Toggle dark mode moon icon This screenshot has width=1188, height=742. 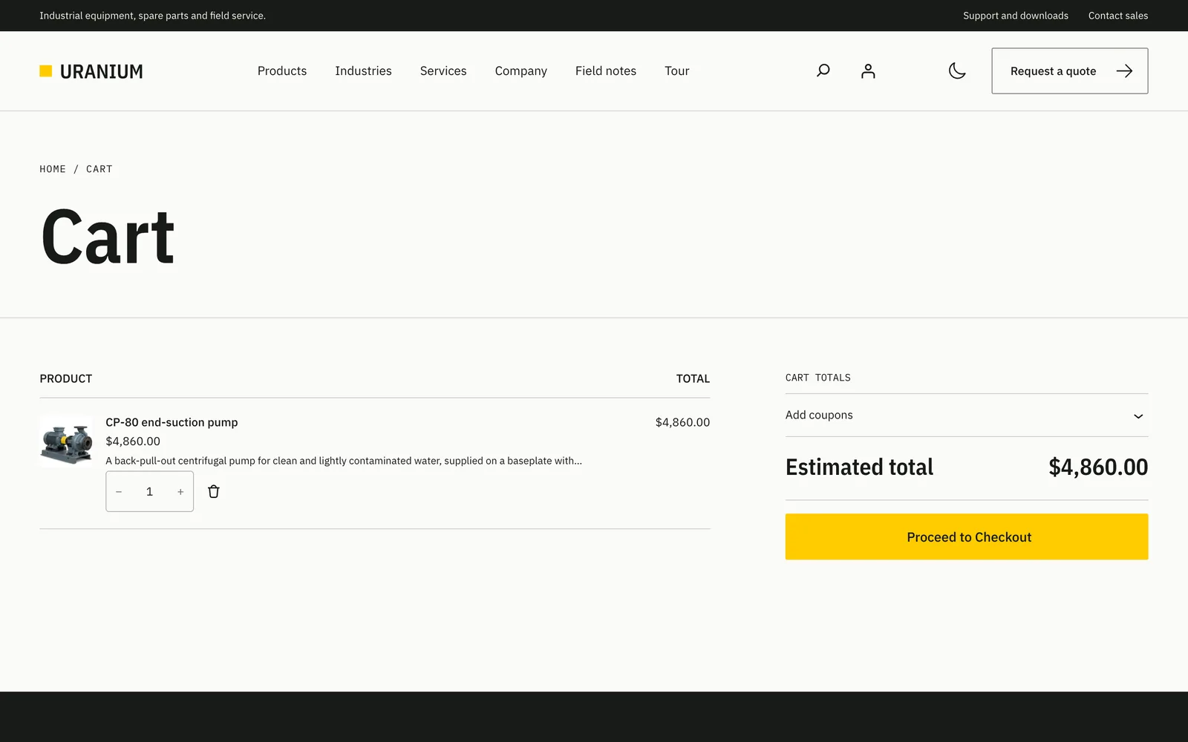[957, 70]
